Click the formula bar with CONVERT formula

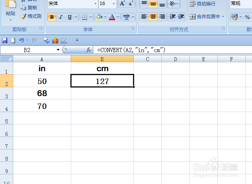tap(173, 50)
